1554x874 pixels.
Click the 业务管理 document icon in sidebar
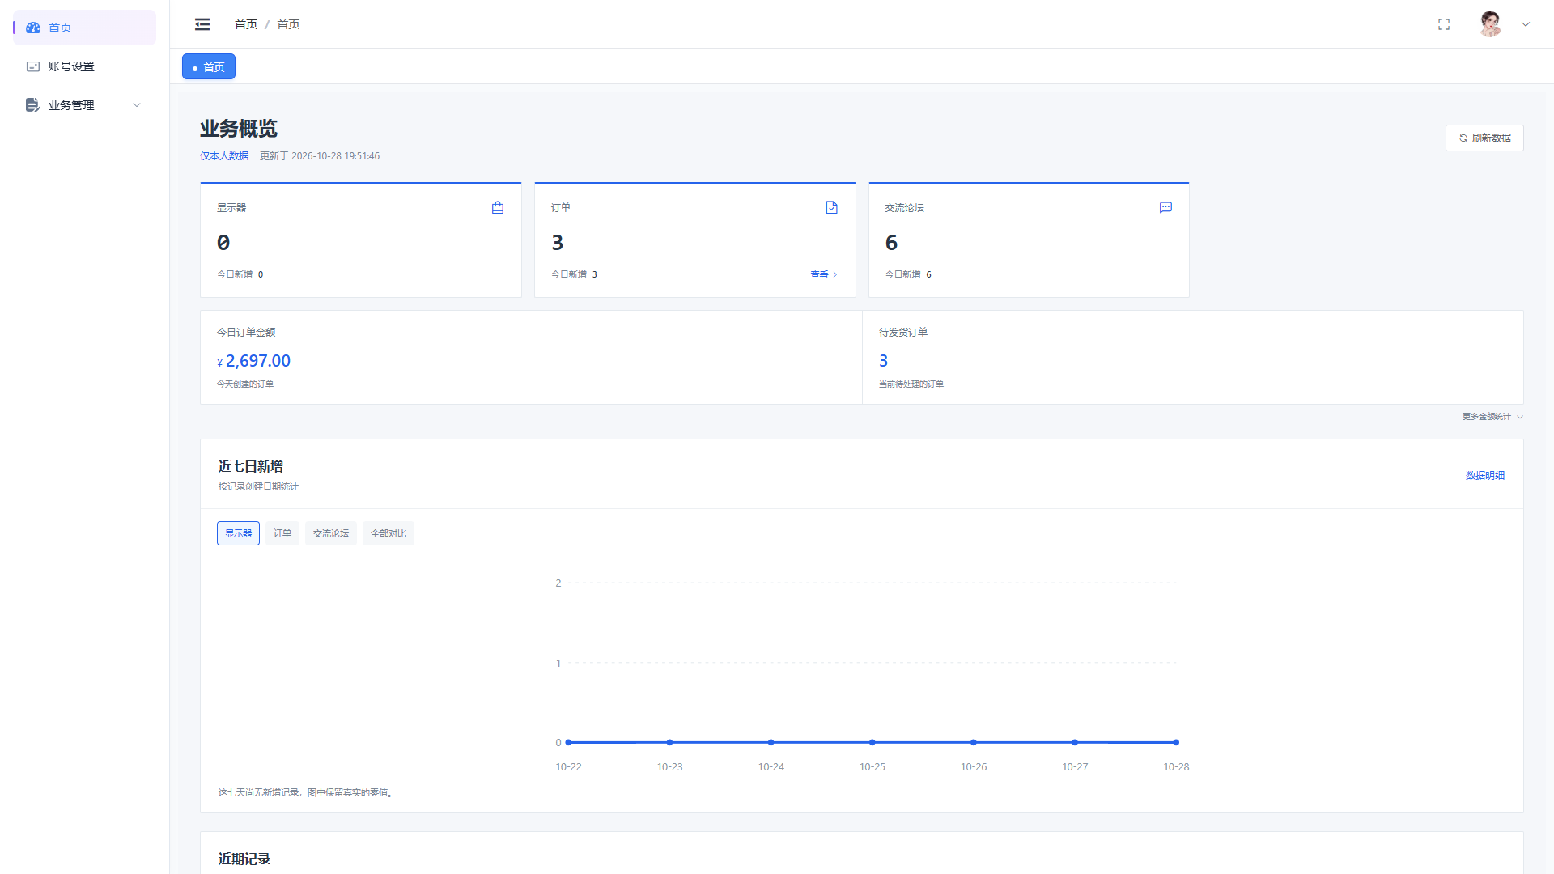33,105
